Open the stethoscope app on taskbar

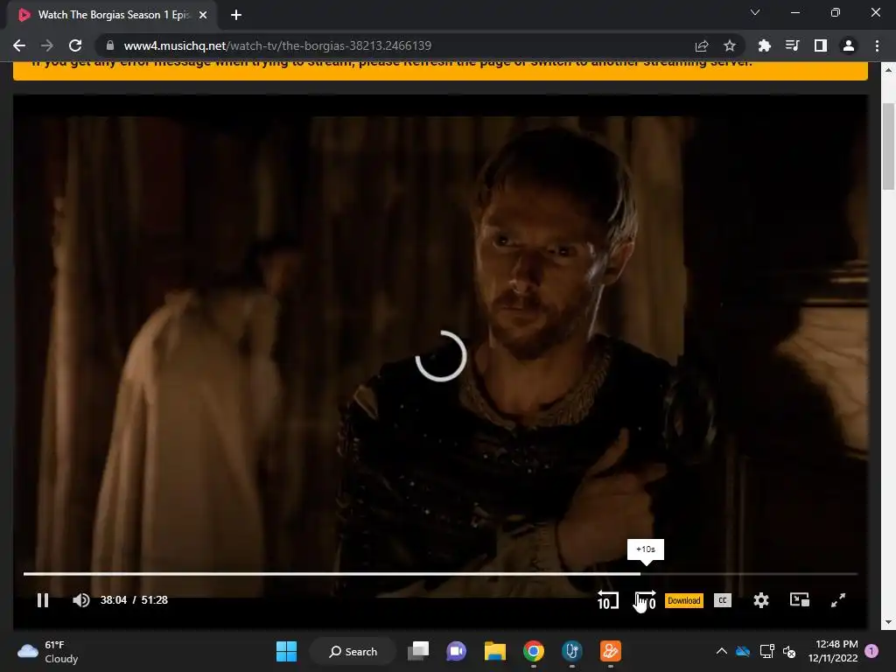tap(571, 651)
